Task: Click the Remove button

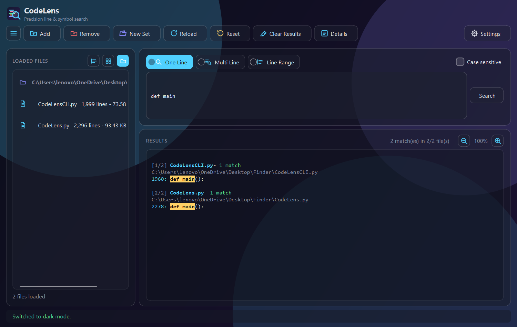Action: [x=87, y=33]
